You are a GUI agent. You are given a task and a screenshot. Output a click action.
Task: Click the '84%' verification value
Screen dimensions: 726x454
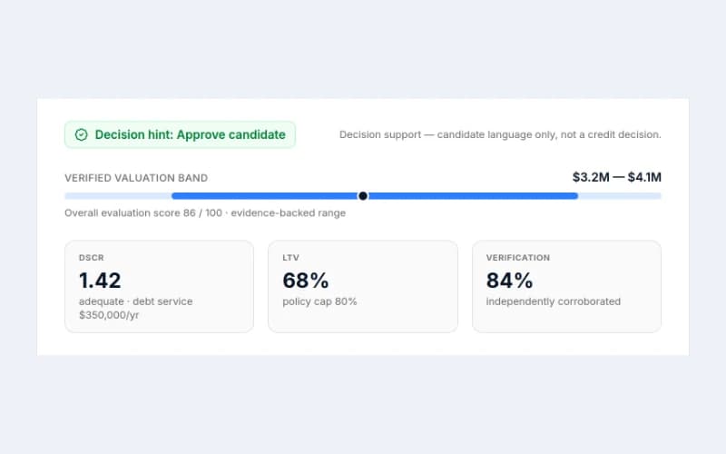point(509,281)
